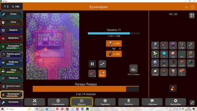
Task: Open Настройки settings
Action: [x=176, y=102]
